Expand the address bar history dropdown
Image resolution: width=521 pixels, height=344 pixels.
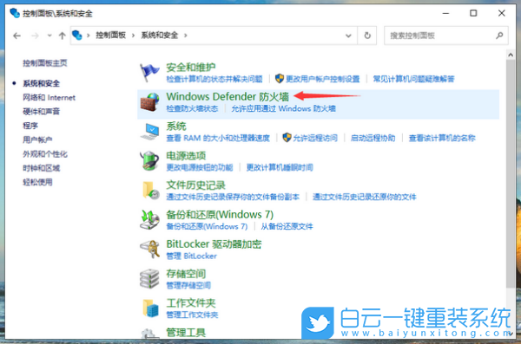pos(348,36)
